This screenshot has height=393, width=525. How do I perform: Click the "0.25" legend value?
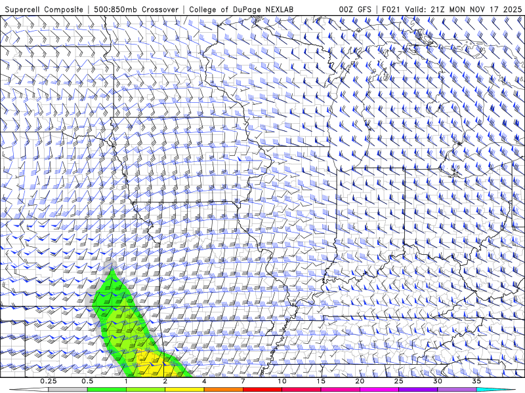pos(49,381)
